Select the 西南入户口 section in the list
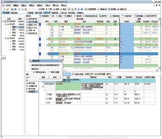 point(32,25)
